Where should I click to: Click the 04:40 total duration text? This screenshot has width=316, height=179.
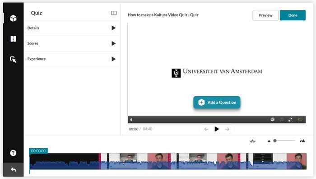click(147, 129)
